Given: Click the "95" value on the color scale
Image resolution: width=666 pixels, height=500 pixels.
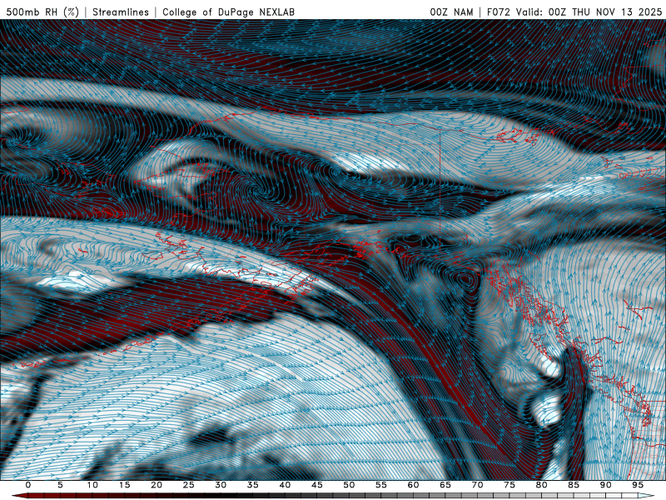Looking at the screenshot, I should [x=638, y=485].
